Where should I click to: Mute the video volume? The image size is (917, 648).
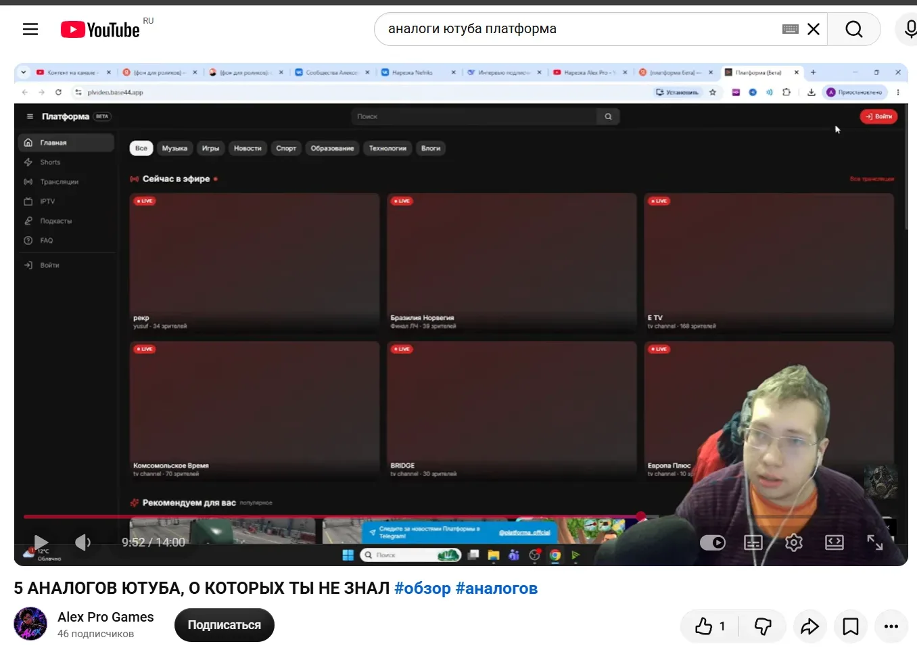click(83, 542)
